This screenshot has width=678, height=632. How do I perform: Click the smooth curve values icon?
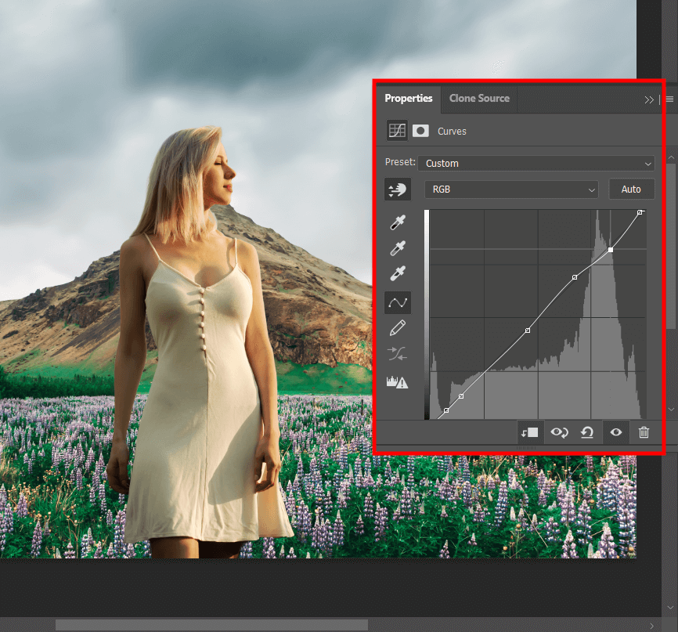[397, 354]
